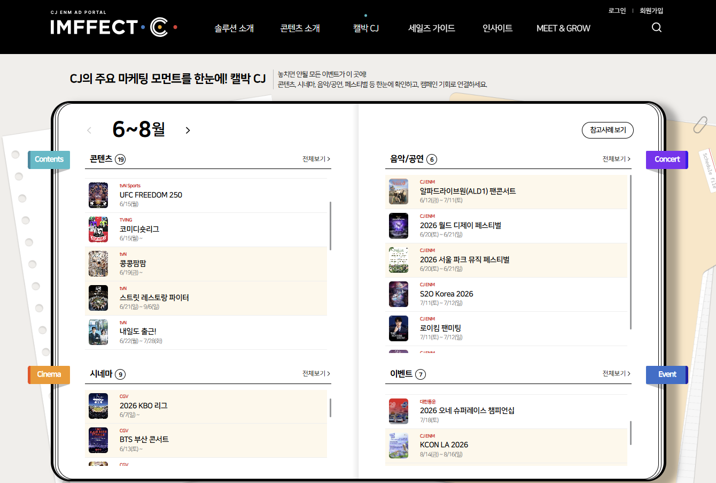Screen dimensions: 716x483
Task: Select the 스트릿 레스토랑 파이터 title
Action: pyautogui.click(x=154, y=298)
